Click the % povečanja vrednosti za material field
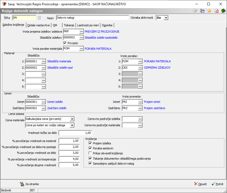The width and height of the screenshot is (227, 193). (x=69, y=141)
